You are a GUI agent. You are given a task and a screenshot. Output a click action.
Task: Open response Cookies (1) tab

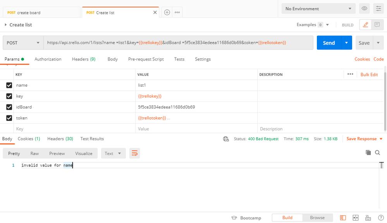pos(29,139)
